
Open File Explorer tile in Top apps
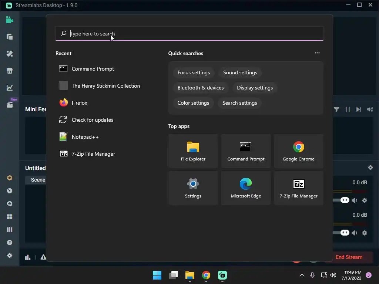[x=193, y=151]
